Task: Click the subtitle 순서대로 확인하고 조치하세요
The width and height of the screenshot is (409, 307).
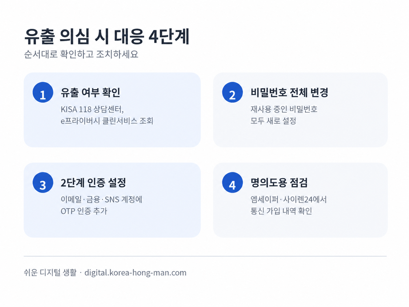Action: (81, 54)
